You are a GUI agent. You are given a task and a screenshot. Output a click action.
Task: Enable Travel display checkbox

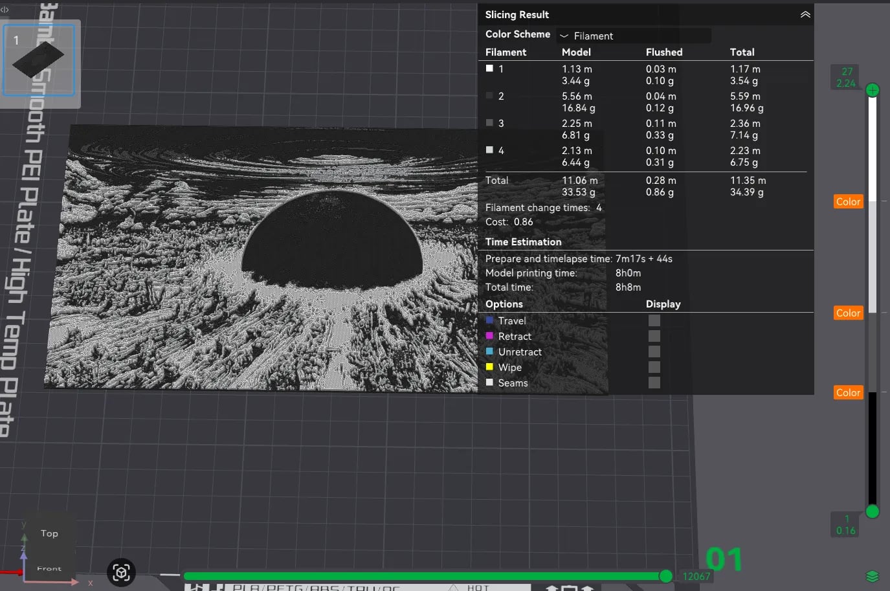(654, 320)
